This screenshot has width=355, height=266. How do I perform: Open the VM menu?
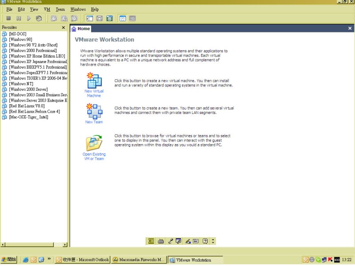click(47, 9)
